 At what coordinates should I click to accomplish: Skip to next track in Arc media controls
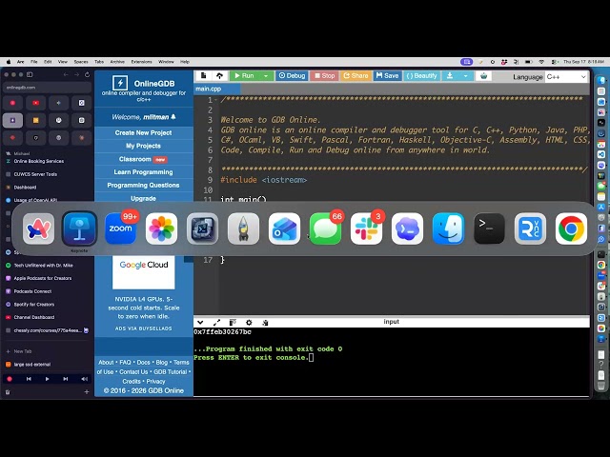[x=66, y=379]
